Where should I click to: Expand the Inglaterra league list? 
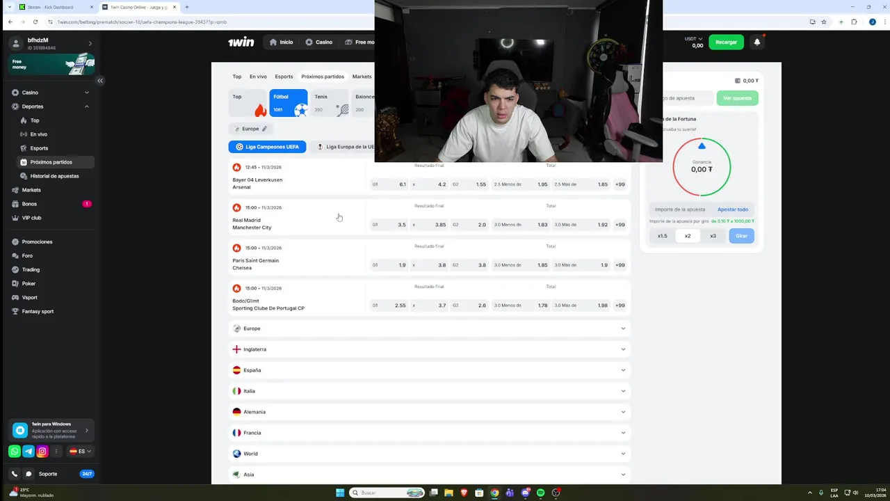(429, 349)
